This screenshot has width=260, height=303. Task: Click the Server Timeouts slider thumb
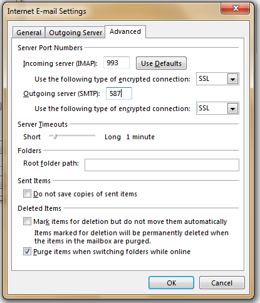55,137
